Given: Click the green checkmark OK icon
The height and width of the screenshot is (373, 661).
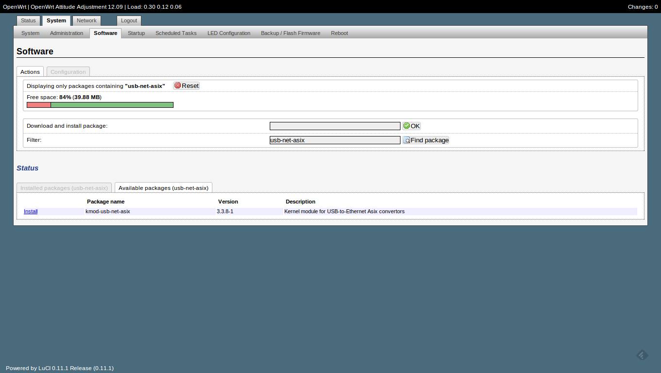Looking at the screenshot, I should pyautogui.click(x=406, y=126).
